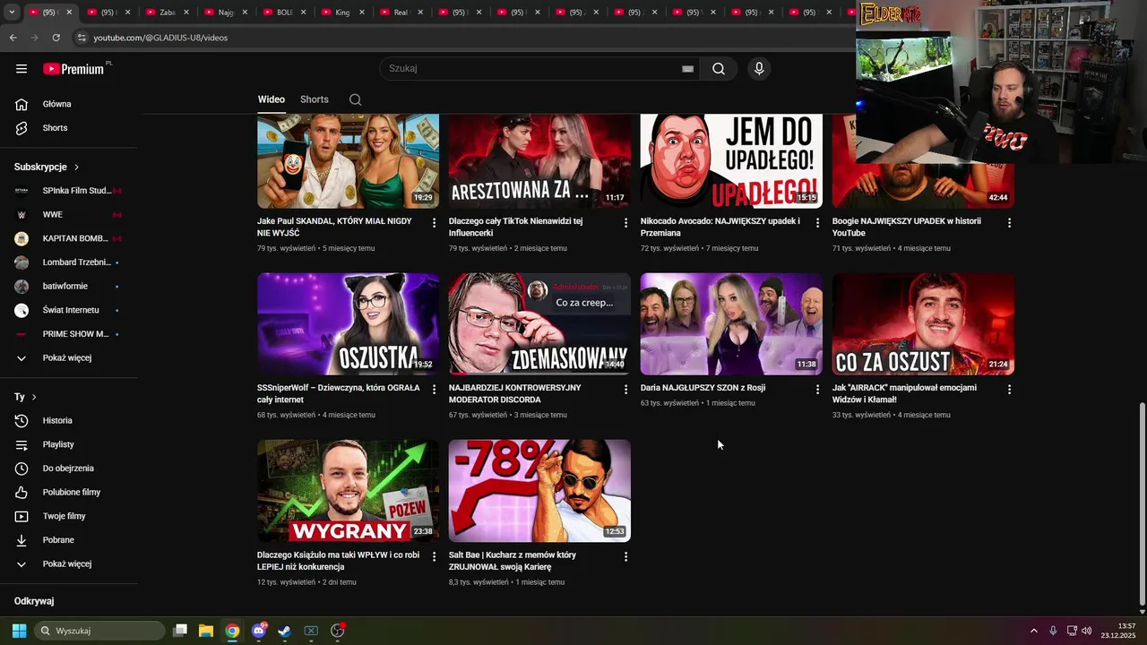Click the address bar URL youtube.com/@GLADIUS-U8/videos
This screenshot has width=1147, height=645.
(160, 38)
